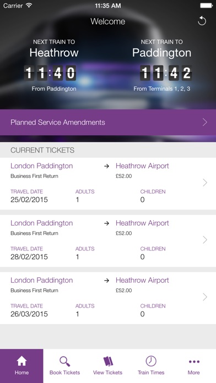The width and height of the screenshot is (216, 383).
Task: Tap the 11:42 Paddington flip clock
Action: (x=166, y=73)
